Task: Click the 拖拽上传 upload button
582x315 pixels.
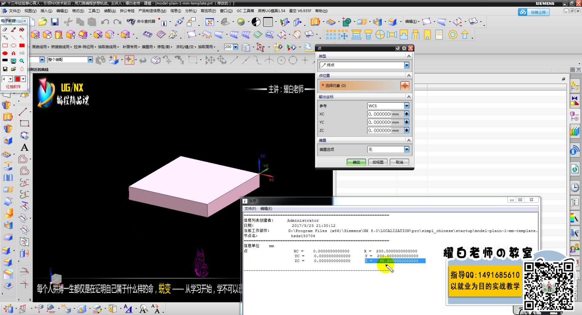Action: pyautogui.click(x=534, y=12)
